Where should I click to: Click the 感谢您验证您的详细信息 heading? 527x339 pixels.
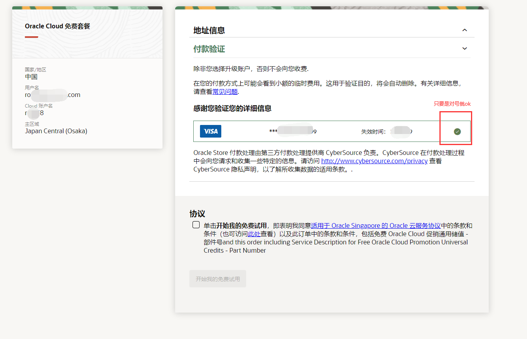tap(232, 108)
